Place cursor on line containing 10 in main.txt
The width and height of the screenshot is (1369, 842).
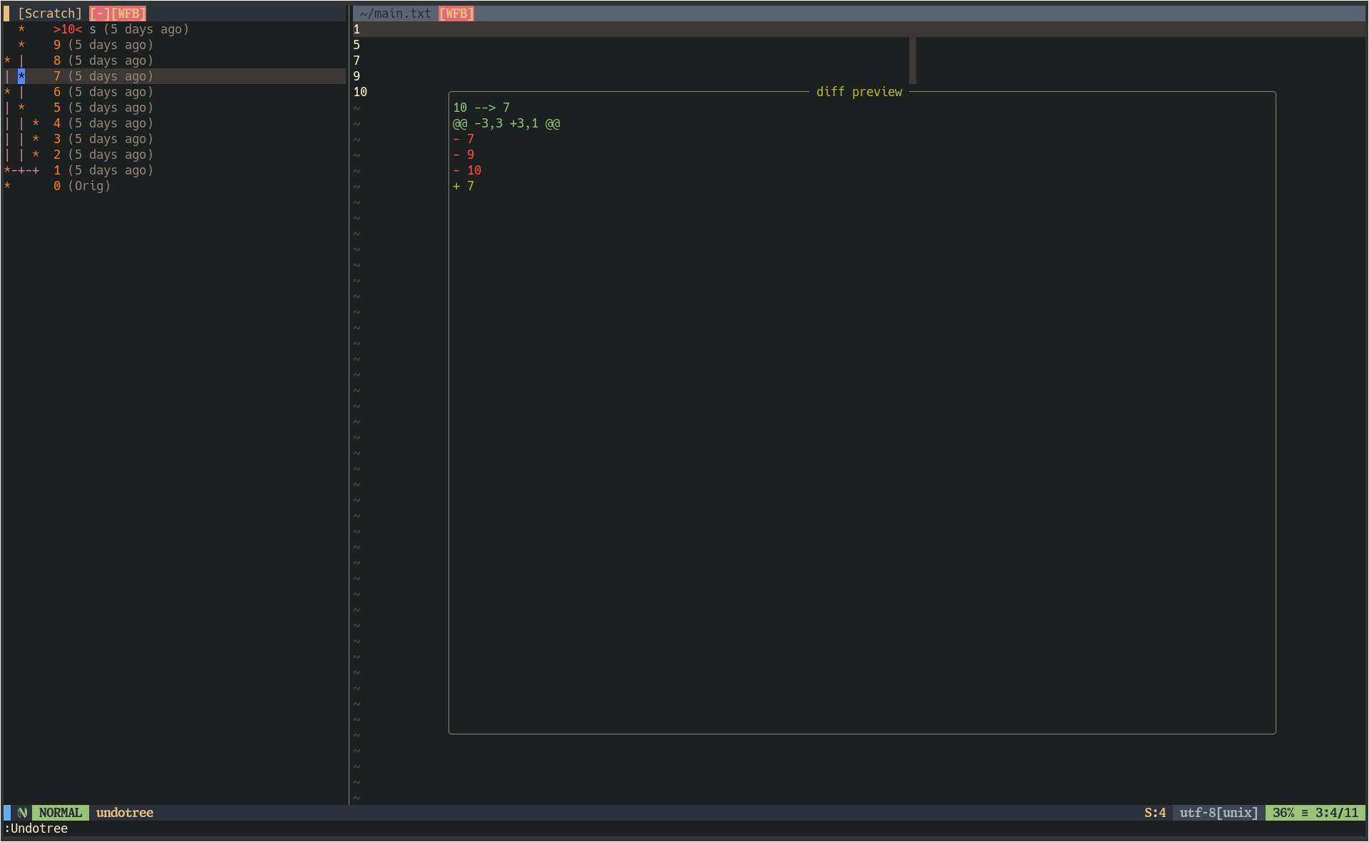(360, 92)
